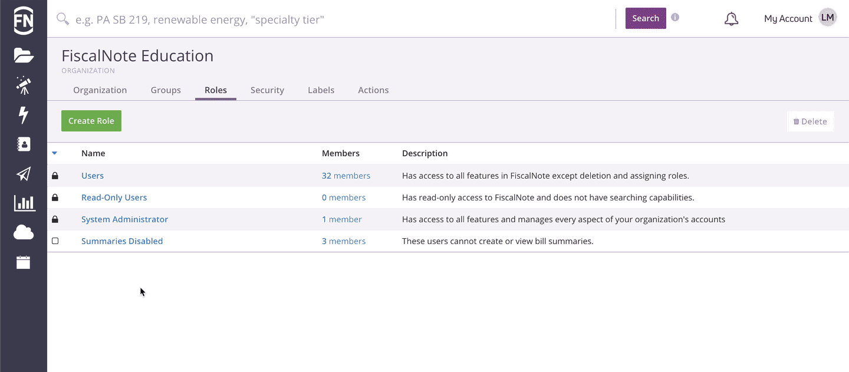The image size is (849, 372).
Task: Click the magnifying glass search icon
Action: (62, 19)
